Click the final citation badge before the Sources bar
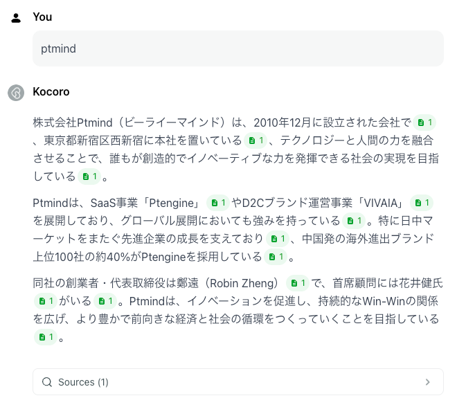The image size is (457, 407). (45, 337)
